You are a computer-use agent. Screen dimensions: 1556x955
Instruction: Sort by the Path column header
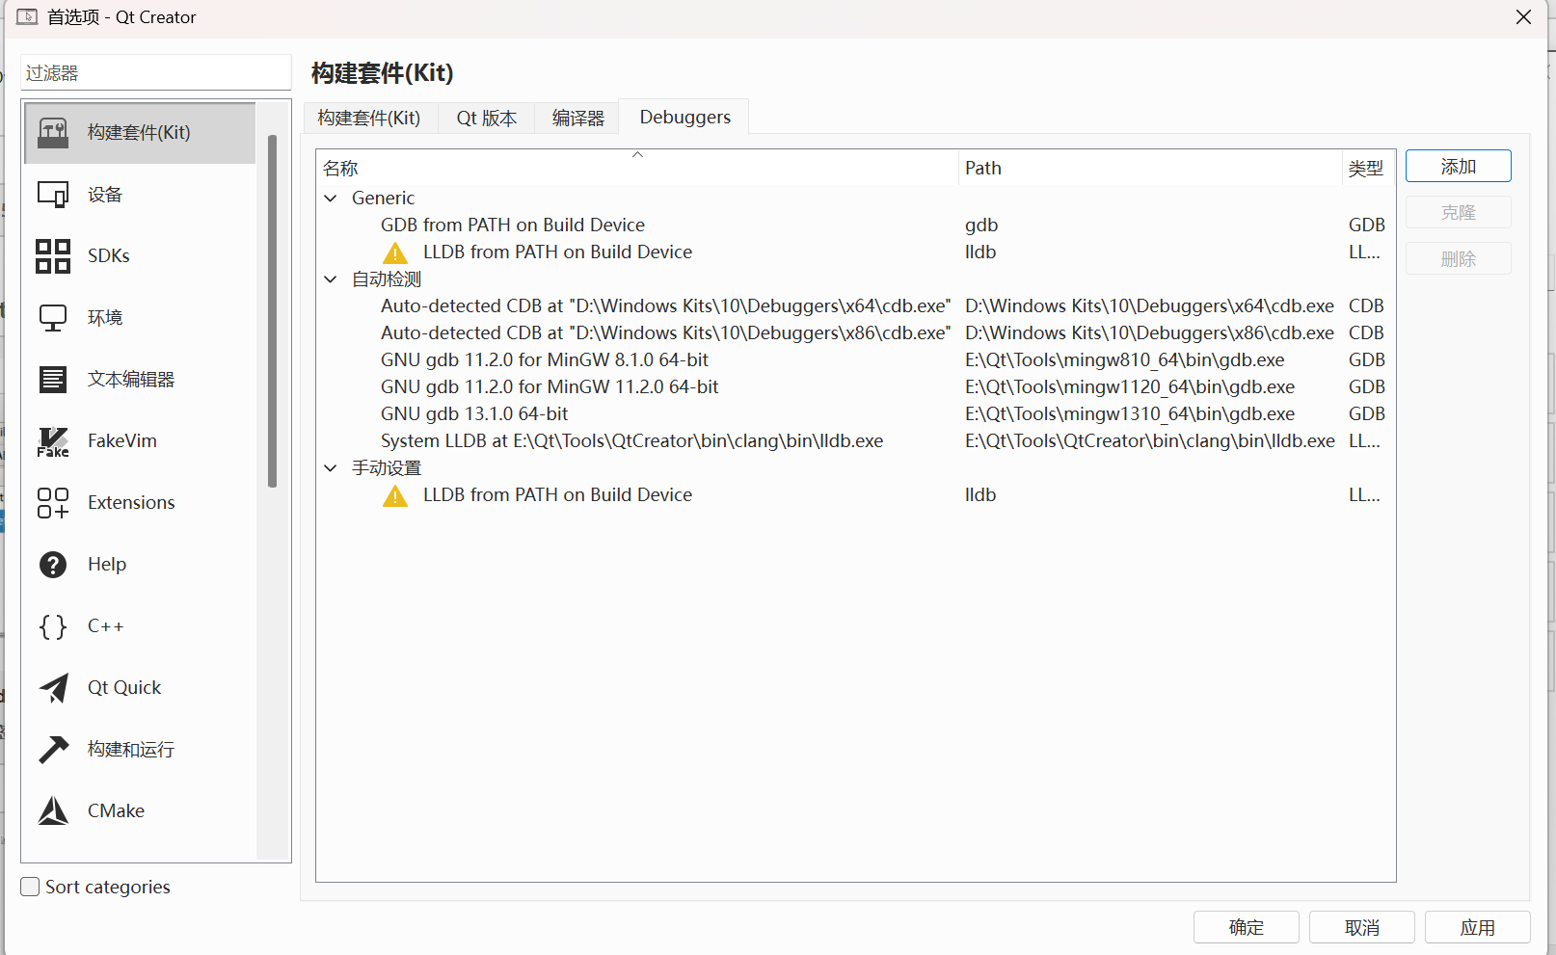(1150, 168)
